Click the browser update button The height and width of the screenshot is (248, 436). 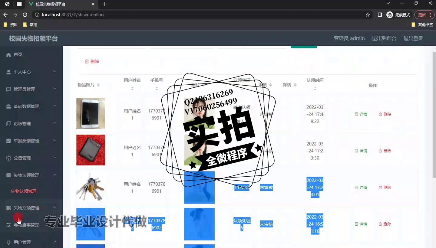click(x=422, y=15)
